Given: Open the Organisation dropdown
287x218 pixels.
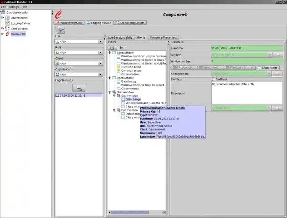Looking at the screenshot, I should (x=100, y=74).
